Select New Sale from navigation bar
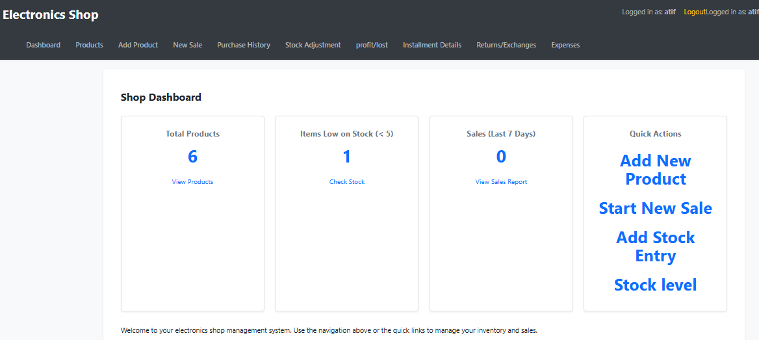The image size is (759, 340). tap(187, 45)
